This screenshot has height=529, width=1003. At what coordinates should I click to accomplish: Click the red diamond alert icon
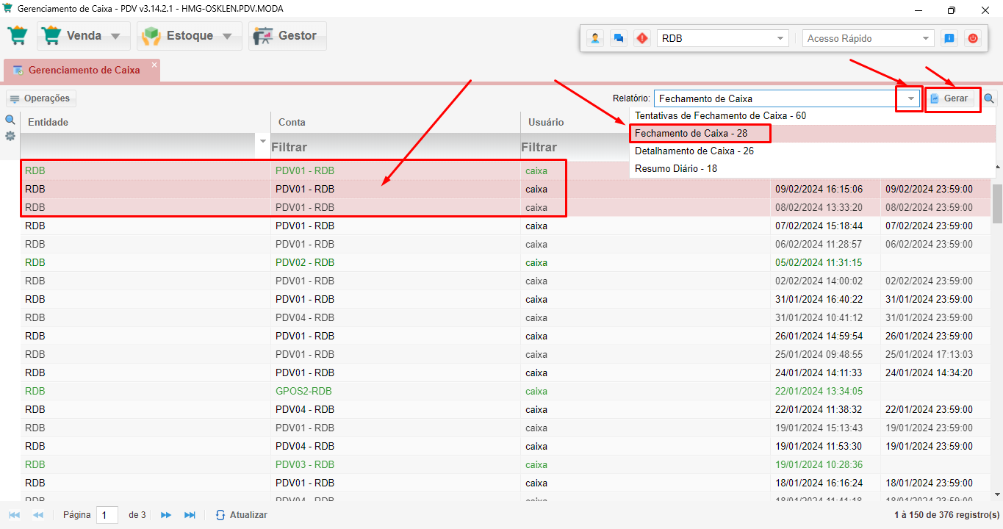(642, 38)
